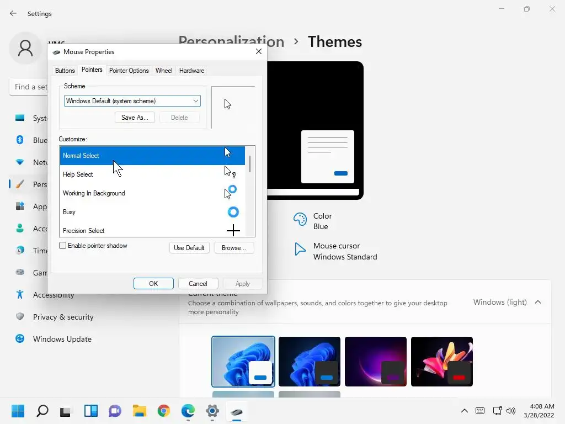The height and width of the screenshot is (424, 565).
Task: Open the Pointer Options tab
Action: pos(129,71)
